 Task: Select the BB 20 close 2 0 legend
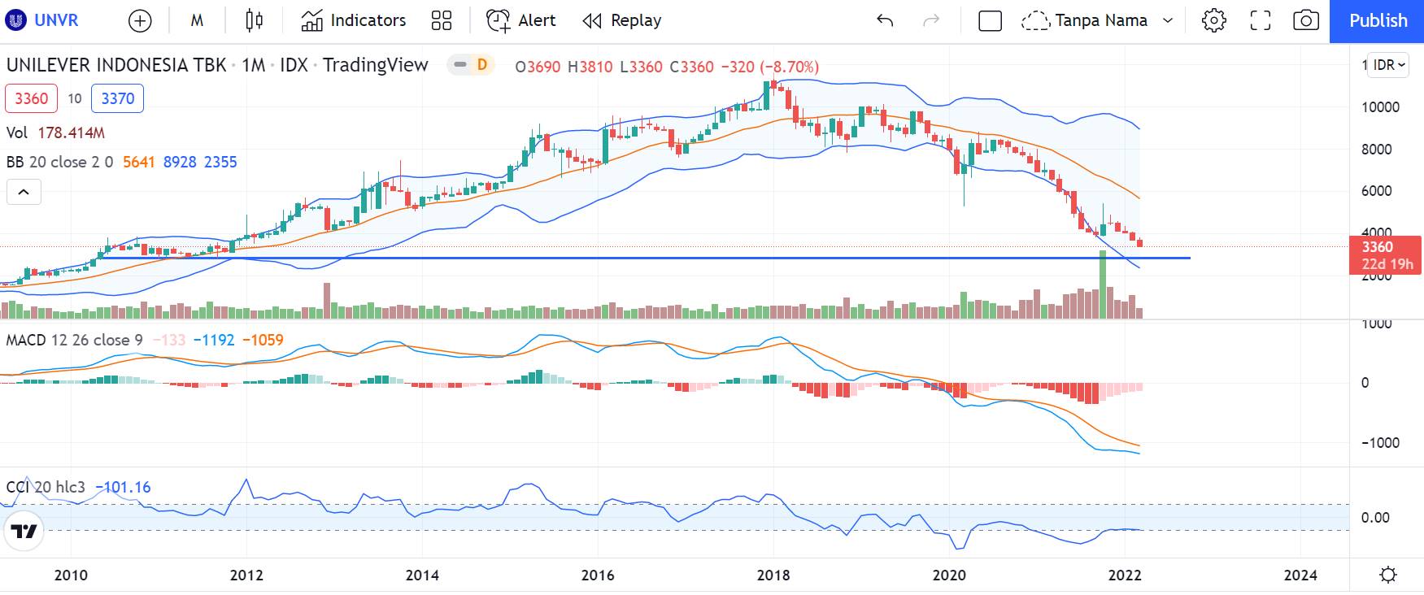(x=59, y=162)
